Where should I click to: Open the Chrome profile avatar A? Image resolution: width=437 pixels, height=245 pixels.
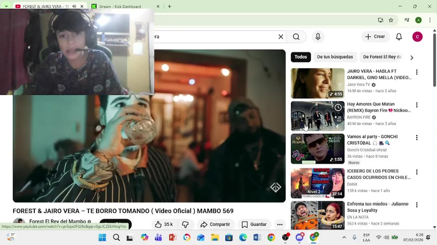pyautogui.click(x=418, y=20)
